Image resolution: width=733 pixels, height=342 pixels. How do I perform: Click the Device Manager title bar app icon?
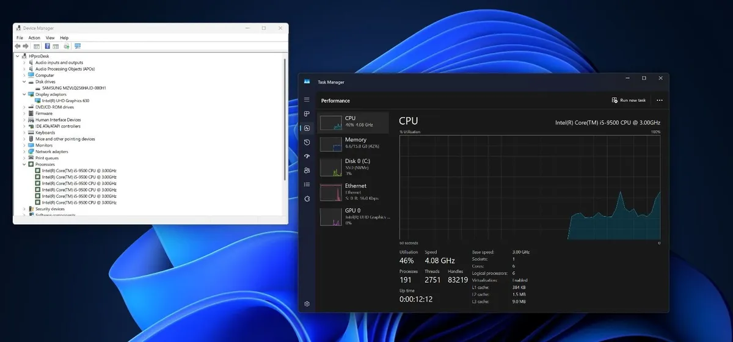tap(18, 28)
